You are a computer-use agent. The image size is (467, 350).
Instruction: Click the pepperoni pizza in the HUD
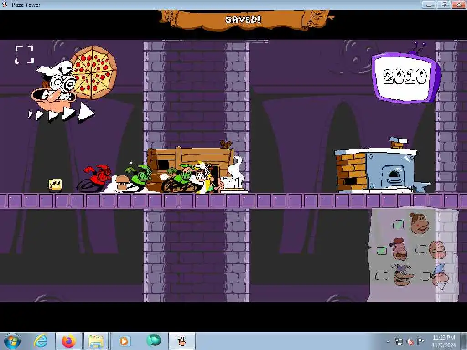(x=93, y=72)
